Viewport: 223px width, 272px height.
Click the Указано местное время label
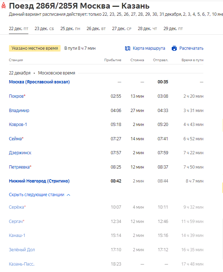coord(35,48)
